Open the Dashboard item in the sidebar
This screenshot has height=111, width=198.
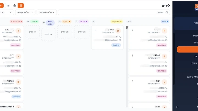196,36
